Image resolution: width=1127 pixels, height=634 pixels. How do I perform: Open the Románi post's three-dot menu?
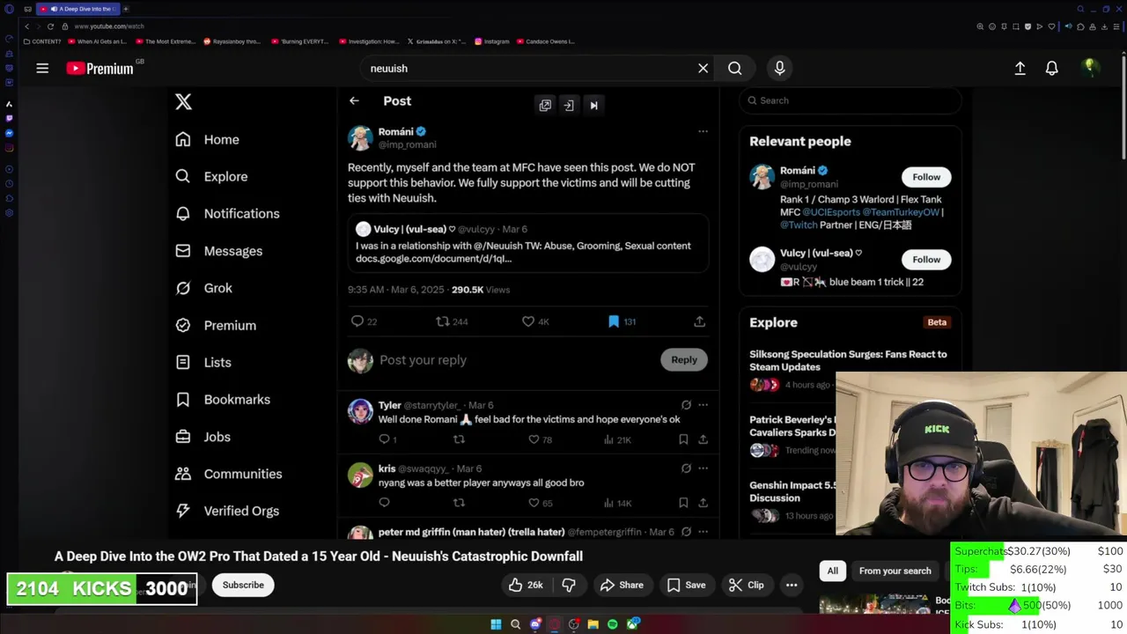pyautogui.click(x=703, y=131)
